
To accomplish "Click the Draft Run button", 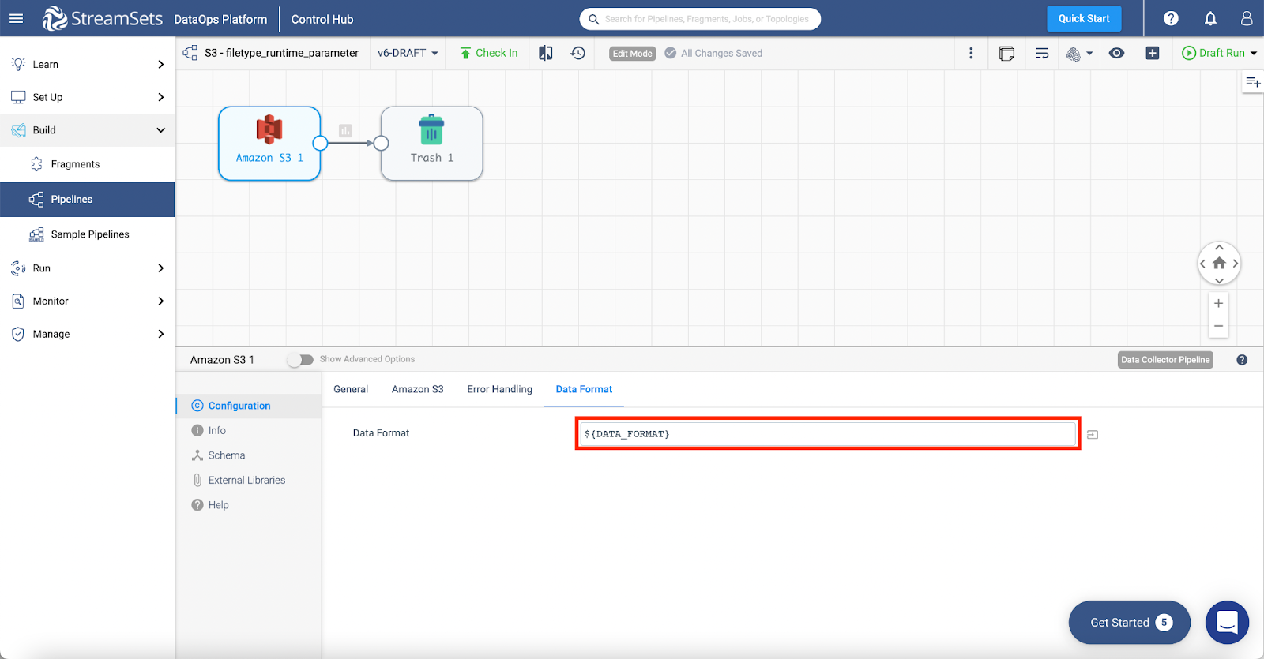I will point(1213,53).
